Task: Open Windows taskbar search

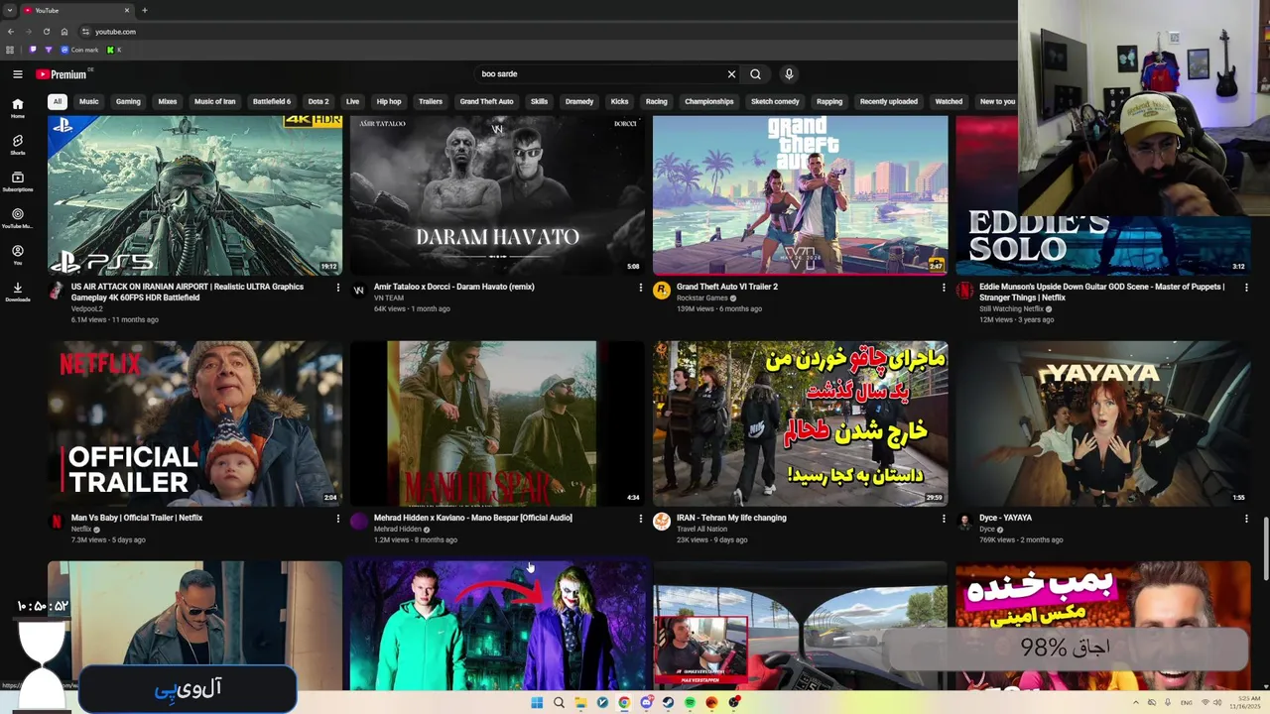Action: (559, 702)
